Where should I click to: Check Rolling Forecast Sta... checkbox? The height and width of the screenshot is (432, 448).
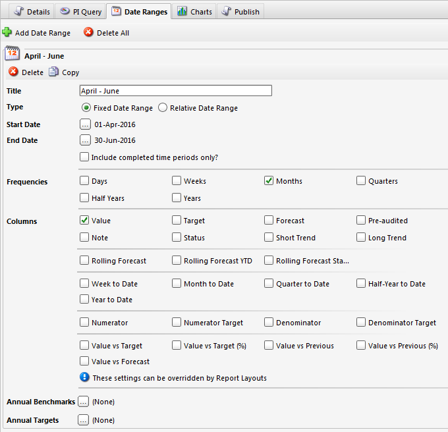click(269, 260)
